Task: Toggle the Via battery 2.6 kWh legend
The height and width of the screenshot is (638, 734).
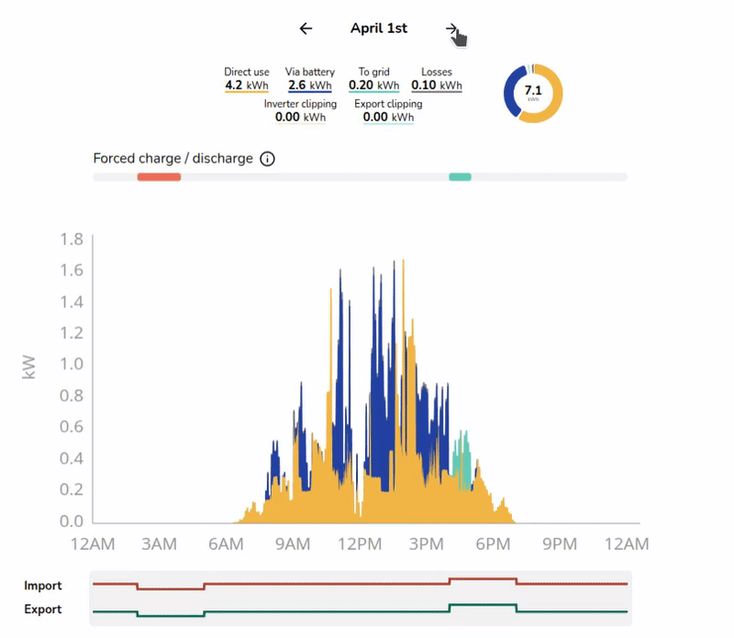Action: [311, 80]
